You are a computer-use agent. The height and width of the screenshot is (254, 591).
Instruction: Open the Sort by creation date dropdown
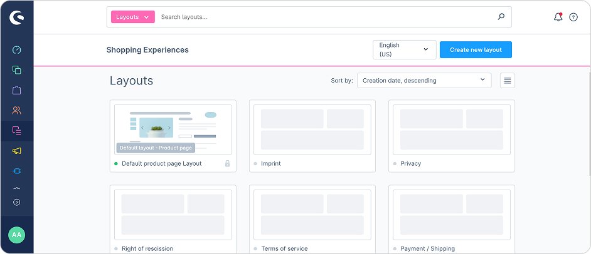tap(424, 80)
